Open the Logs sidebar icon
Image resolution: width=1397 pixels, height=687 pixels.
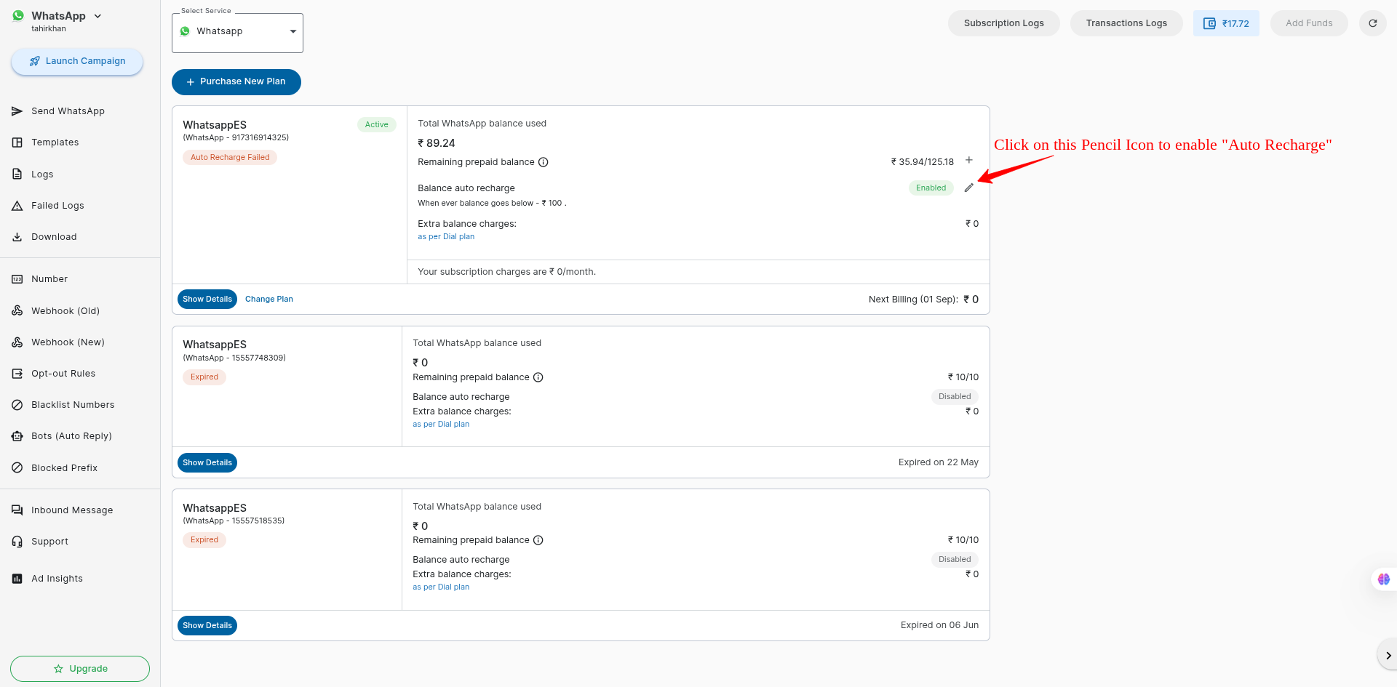(x=17, y=174)
